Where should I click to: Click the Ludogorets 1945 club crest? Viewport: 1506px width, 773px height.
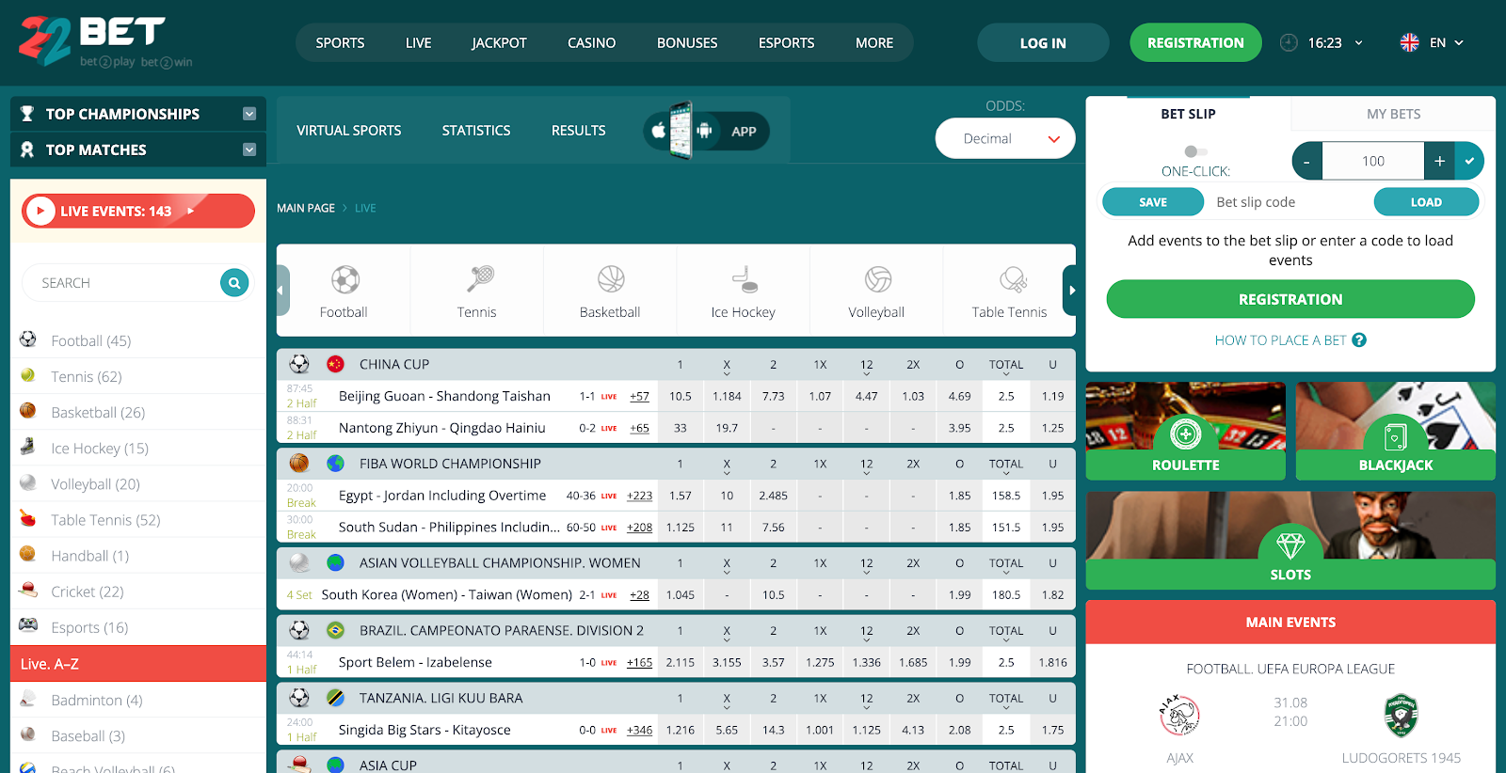(1402, 716)
